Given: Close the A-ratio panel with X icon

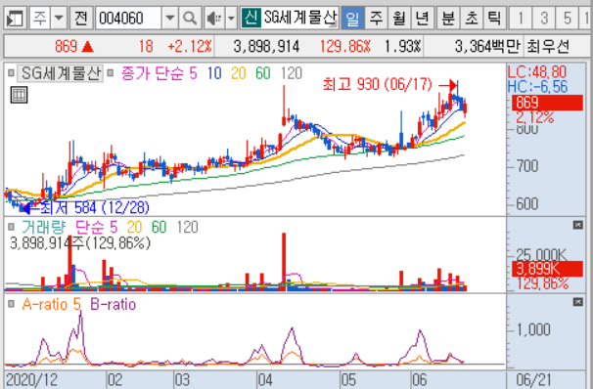Looking at the screenshot, I should tap(577, 302).
